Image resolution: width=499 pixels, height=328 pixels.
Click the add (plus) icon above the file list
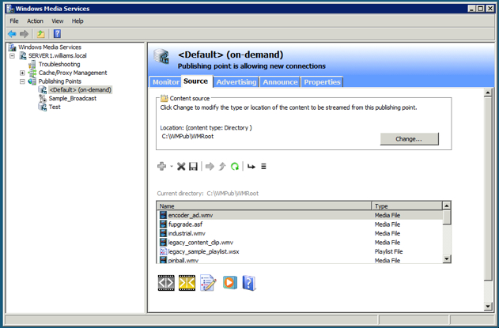[161, 166]
